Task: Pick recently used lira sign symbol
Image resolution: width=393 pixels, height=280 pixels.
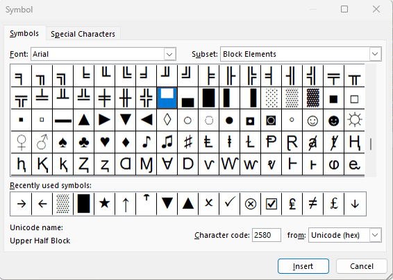Action: [x=292, y=204]
